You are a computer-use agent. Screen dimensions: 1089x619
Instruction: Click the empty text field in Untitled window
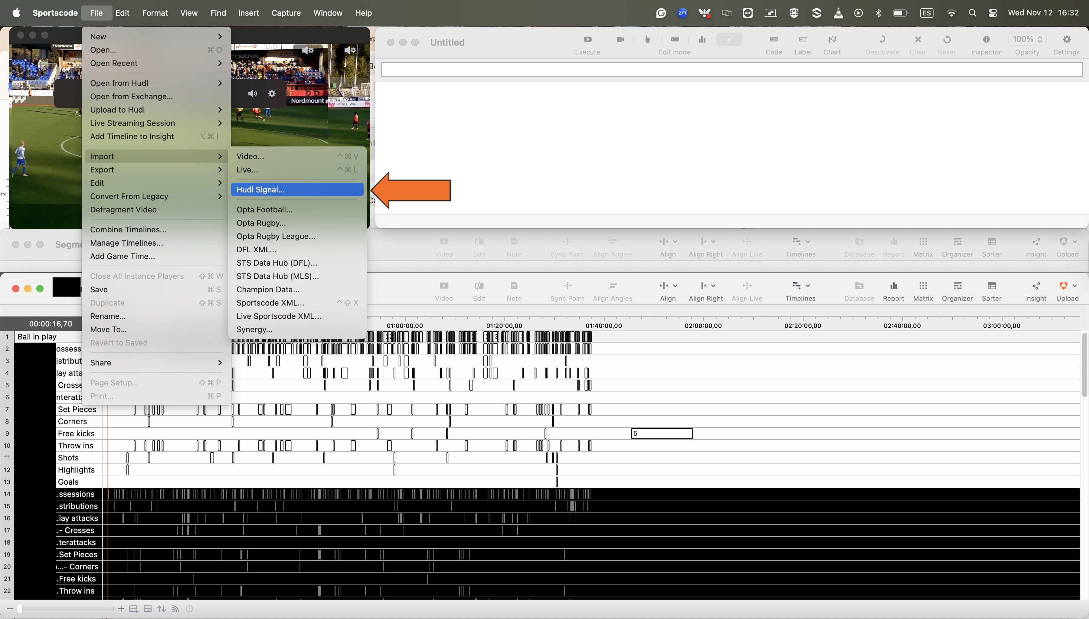731,70
